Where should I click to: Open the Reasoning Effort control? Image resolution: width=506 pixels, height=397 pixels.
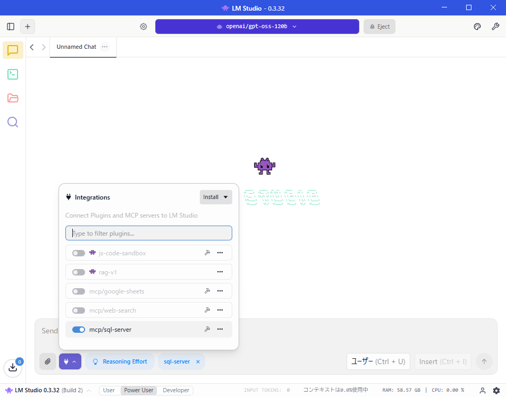point(120,361)
